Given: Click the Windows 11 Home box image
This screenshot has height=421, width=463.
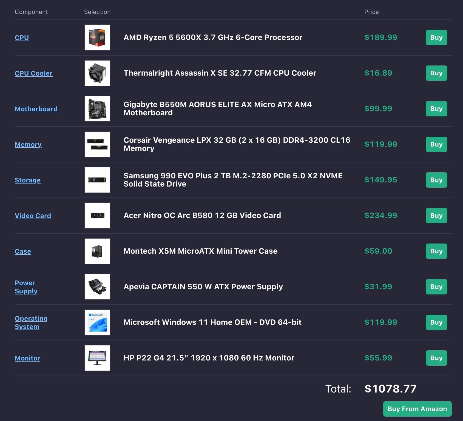Looking at the screenshot, I should pyautogui.click(x=97, y=322).
